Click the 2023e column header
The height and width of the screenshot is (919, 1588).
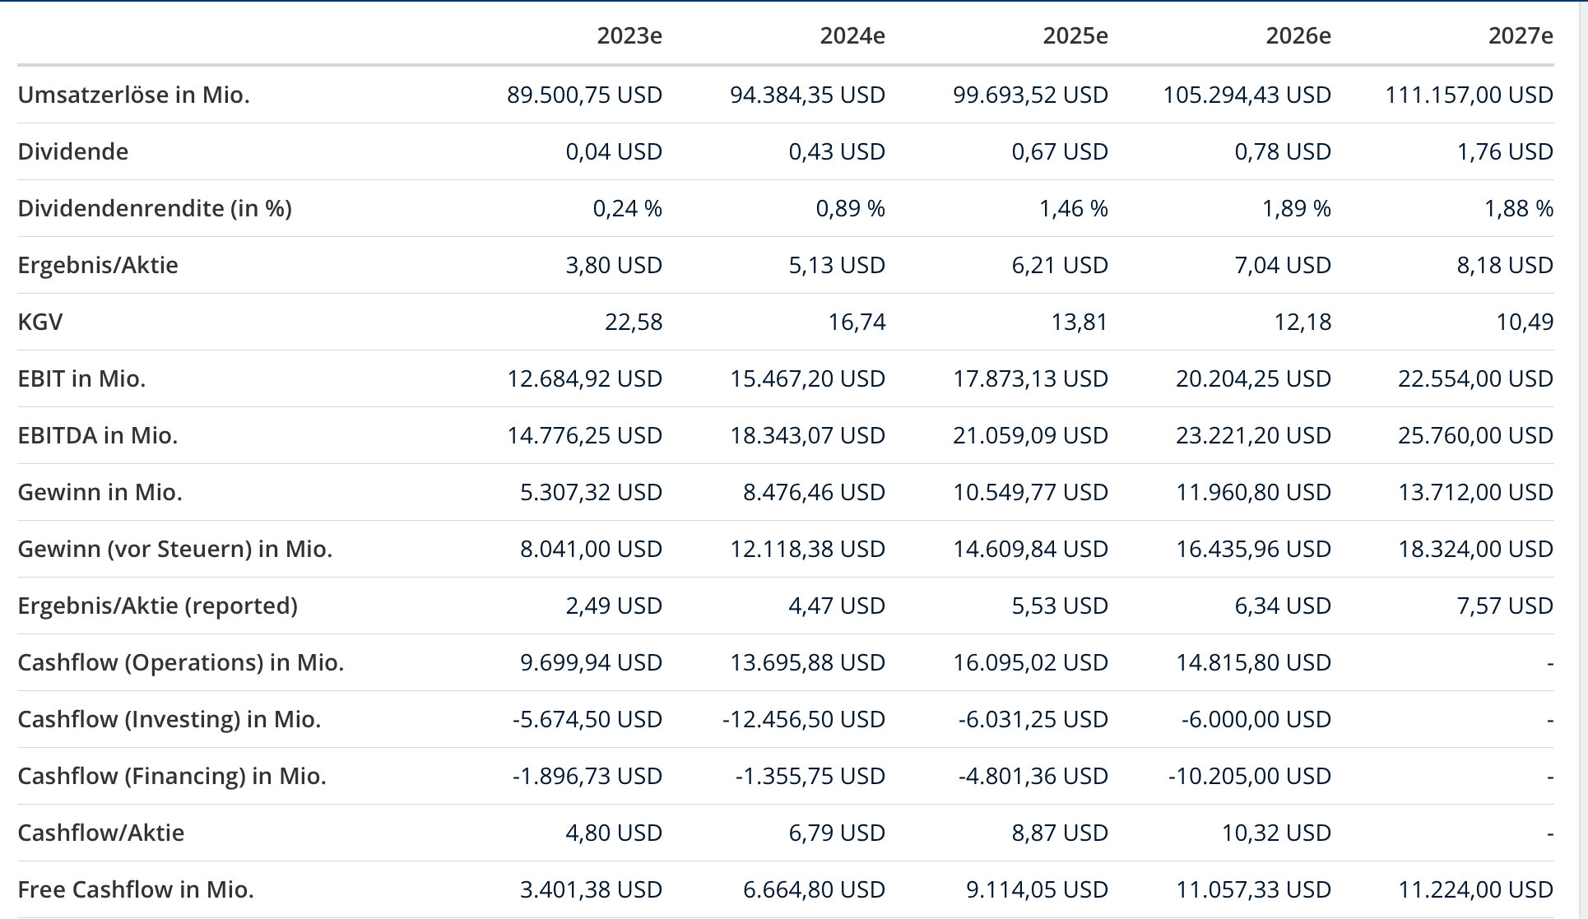click(x=629, y=35)
